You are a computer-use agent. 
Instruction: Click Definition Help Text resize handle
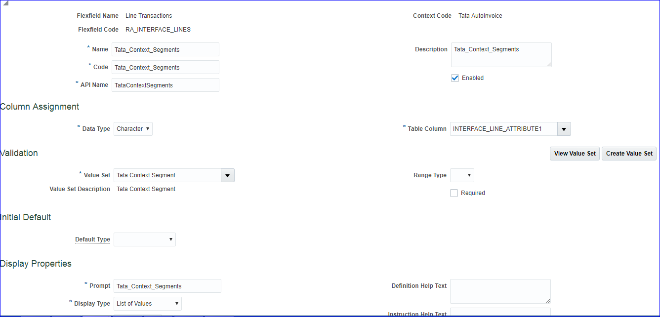[x=548, y=300]
